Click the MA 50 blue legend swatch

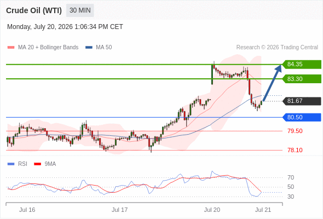[89, 48]
